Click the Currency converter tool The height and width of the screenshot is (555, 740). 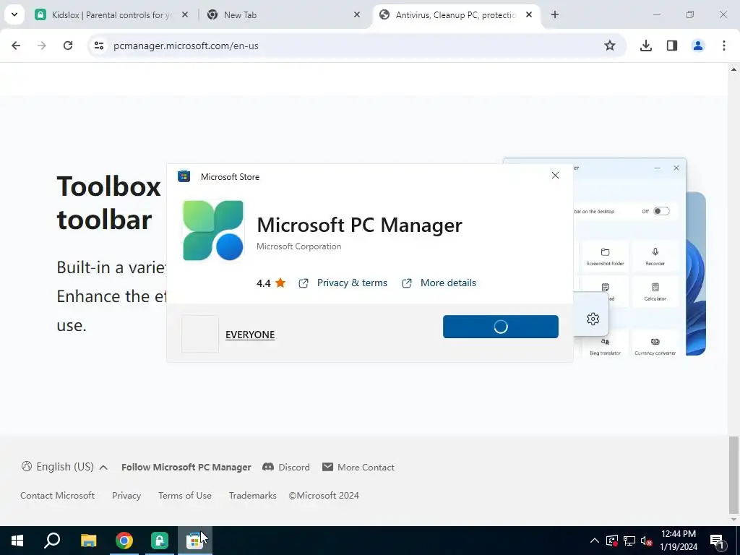click(x=655, y=346)
